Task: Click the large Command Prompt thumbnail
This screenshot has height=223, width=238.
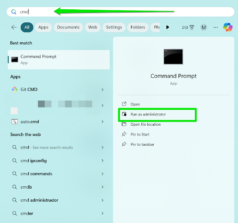Action: coord(173,56)
